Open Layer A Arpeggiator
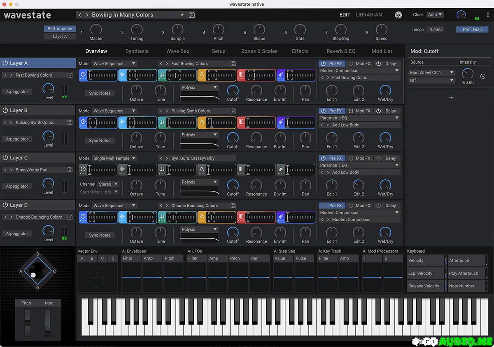The height and width of the screenshot is (347, 494). (17, 92)
